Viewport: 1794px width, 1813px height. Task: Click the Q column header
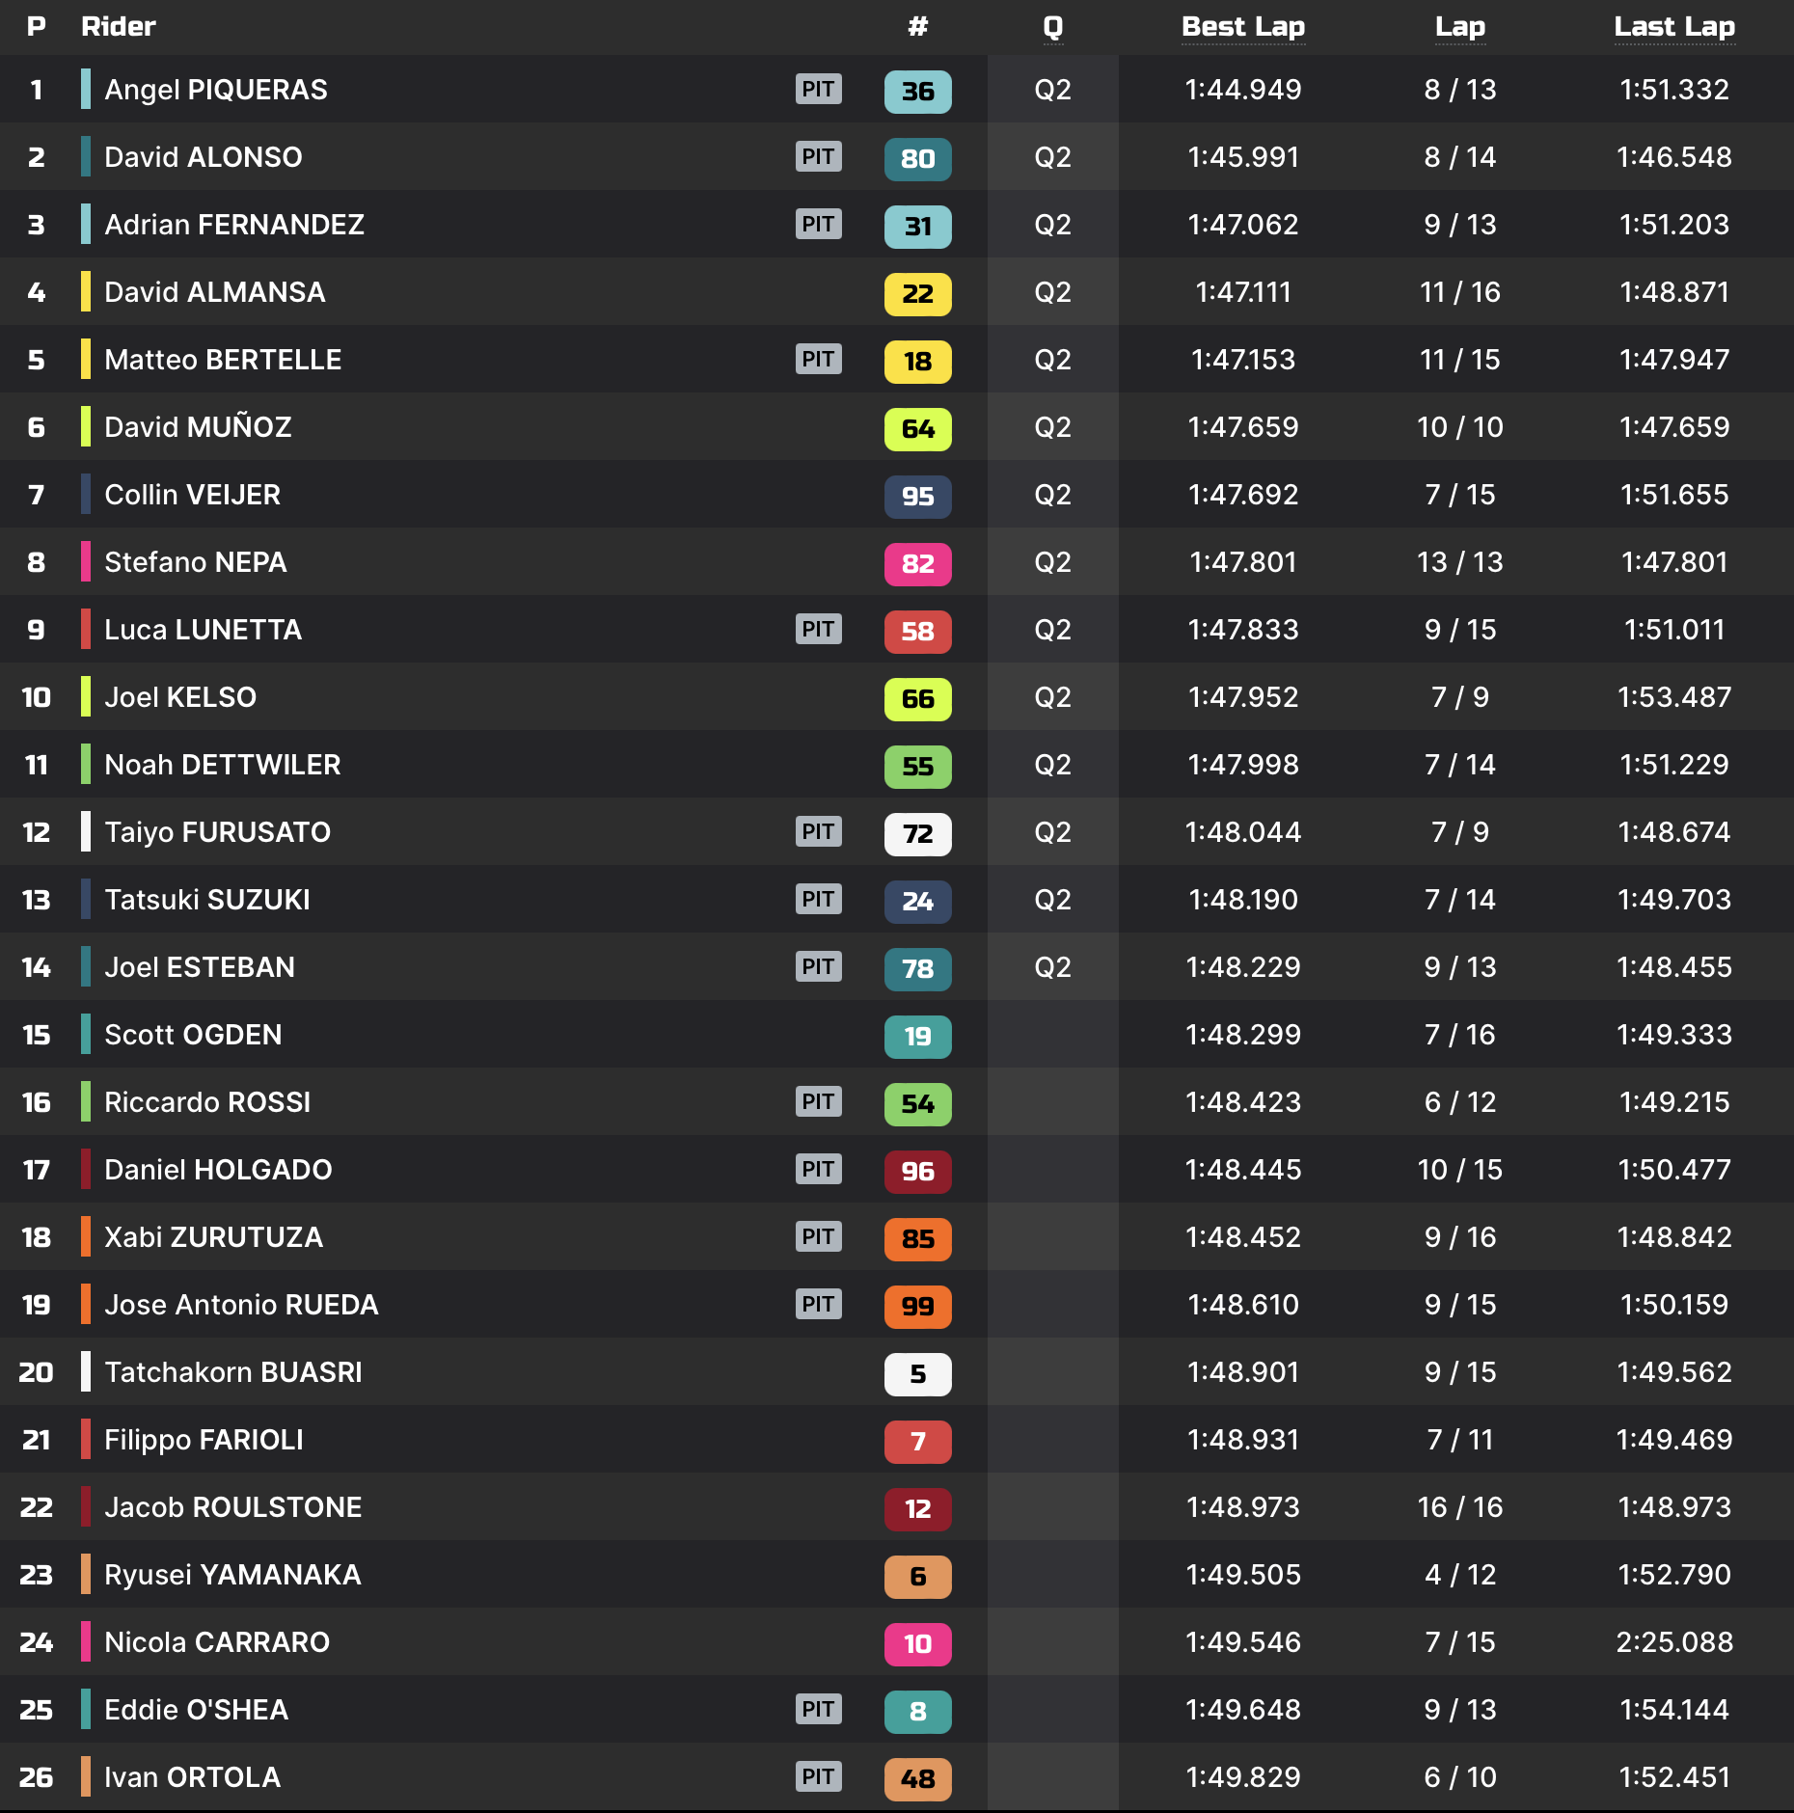click(1052, 27)
